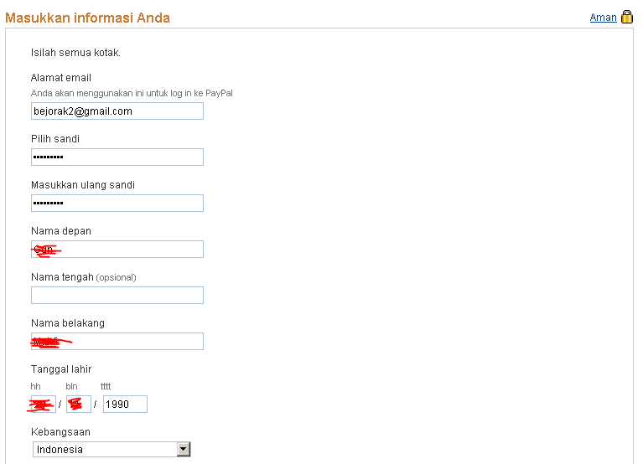Click the Pilih sandi label
The width and height of the screenshot is (643, 464).
click(x=55, y=139)
